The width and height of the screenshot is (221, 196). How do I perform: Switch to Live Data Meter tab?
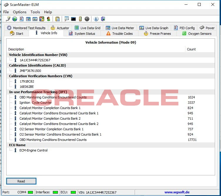120,28
